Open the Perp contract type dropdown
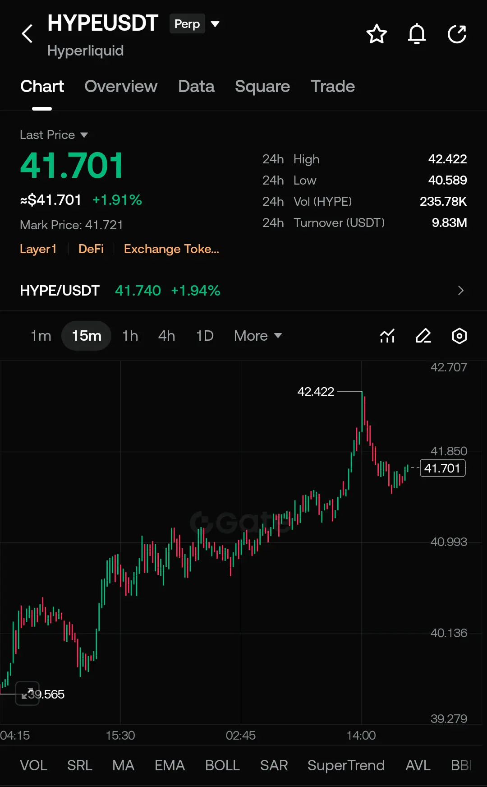 click(x=194, y=24)
